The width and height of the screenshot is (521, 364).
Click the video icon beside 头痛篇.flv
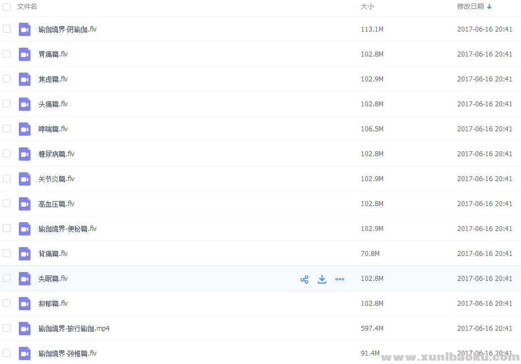(x=24, y=104)
